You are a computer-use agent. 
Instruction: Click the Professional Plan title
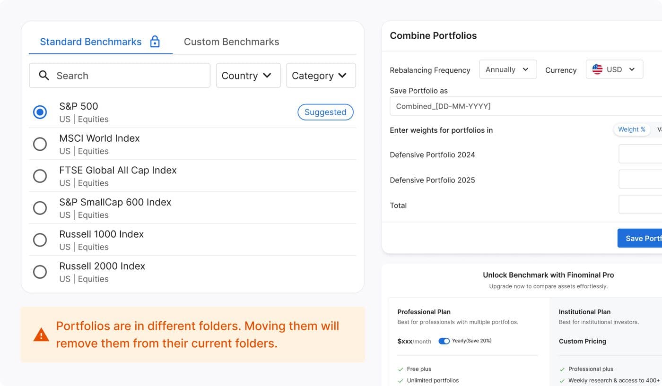click(x=424, y=312)
